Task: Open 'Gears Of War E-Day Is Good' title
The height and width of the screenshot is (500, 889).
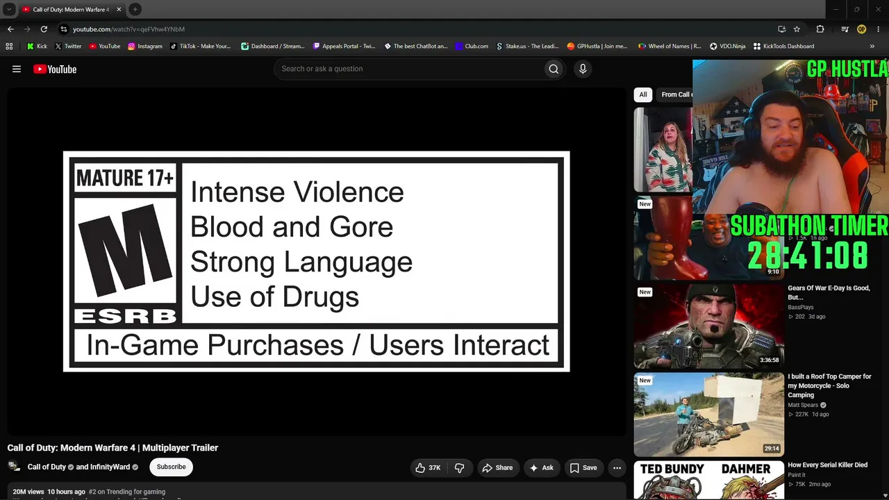Action: point(829,292)
